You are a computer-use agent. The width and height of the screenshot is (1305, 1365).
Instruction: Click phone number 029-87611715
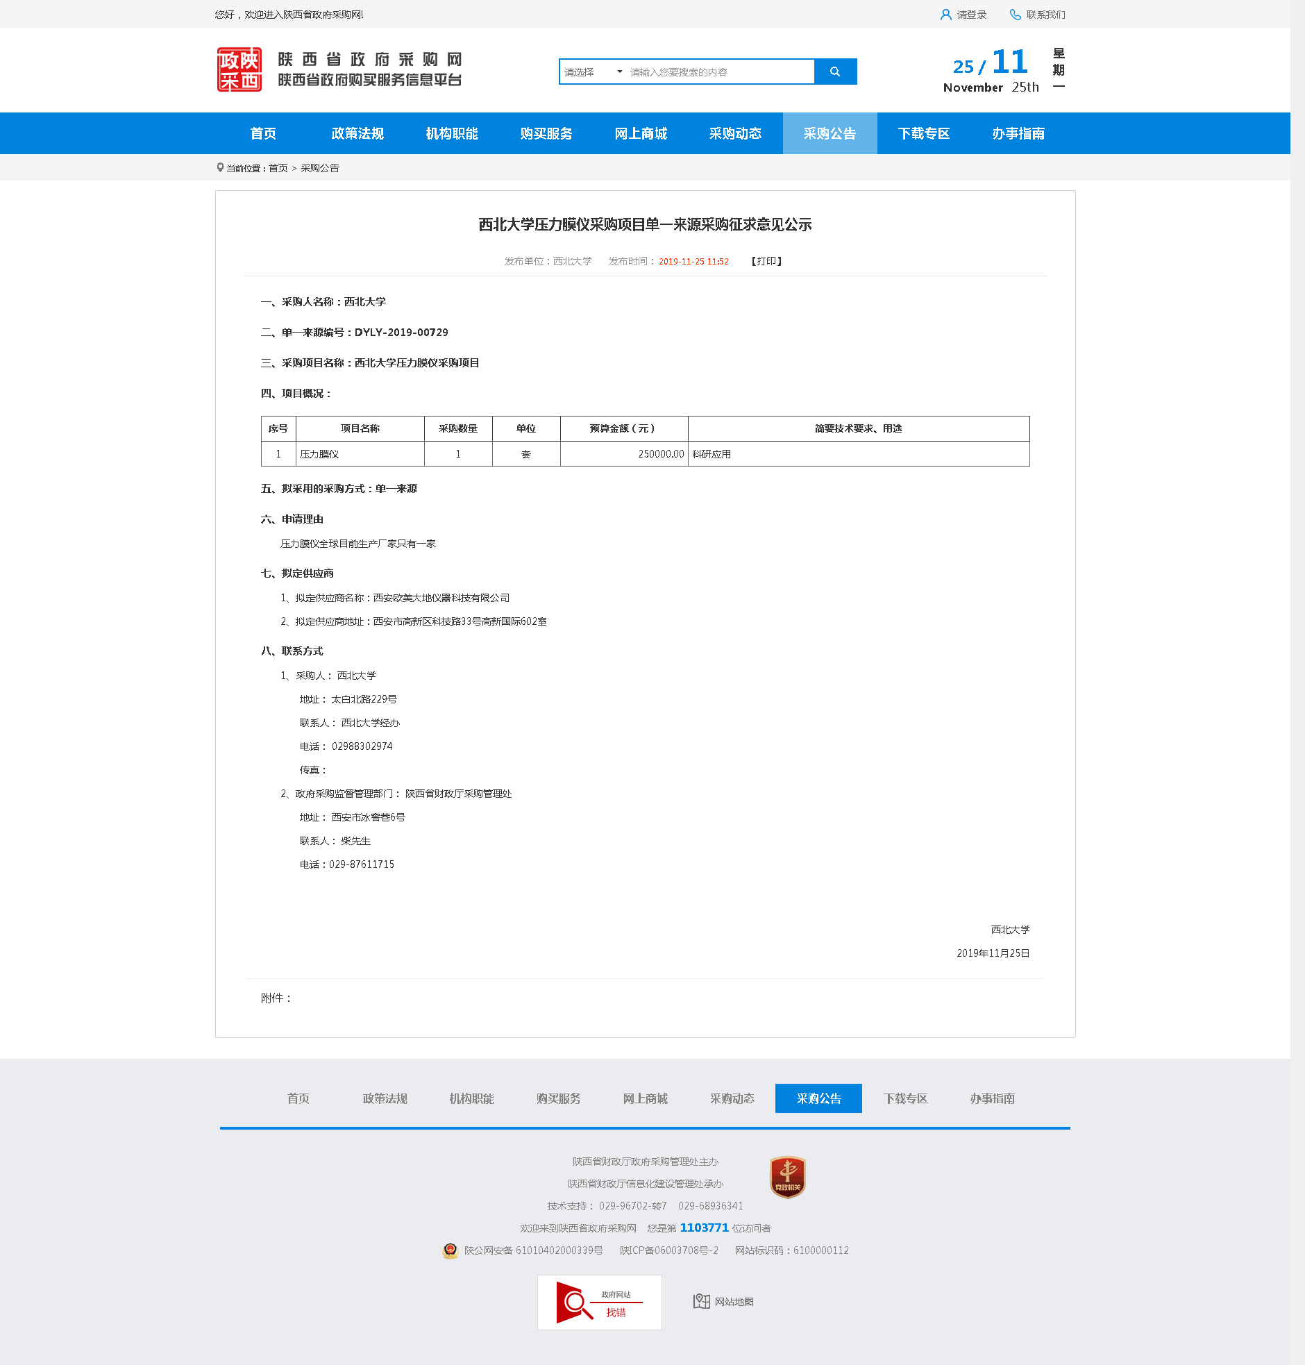click(x=362, y=864)
